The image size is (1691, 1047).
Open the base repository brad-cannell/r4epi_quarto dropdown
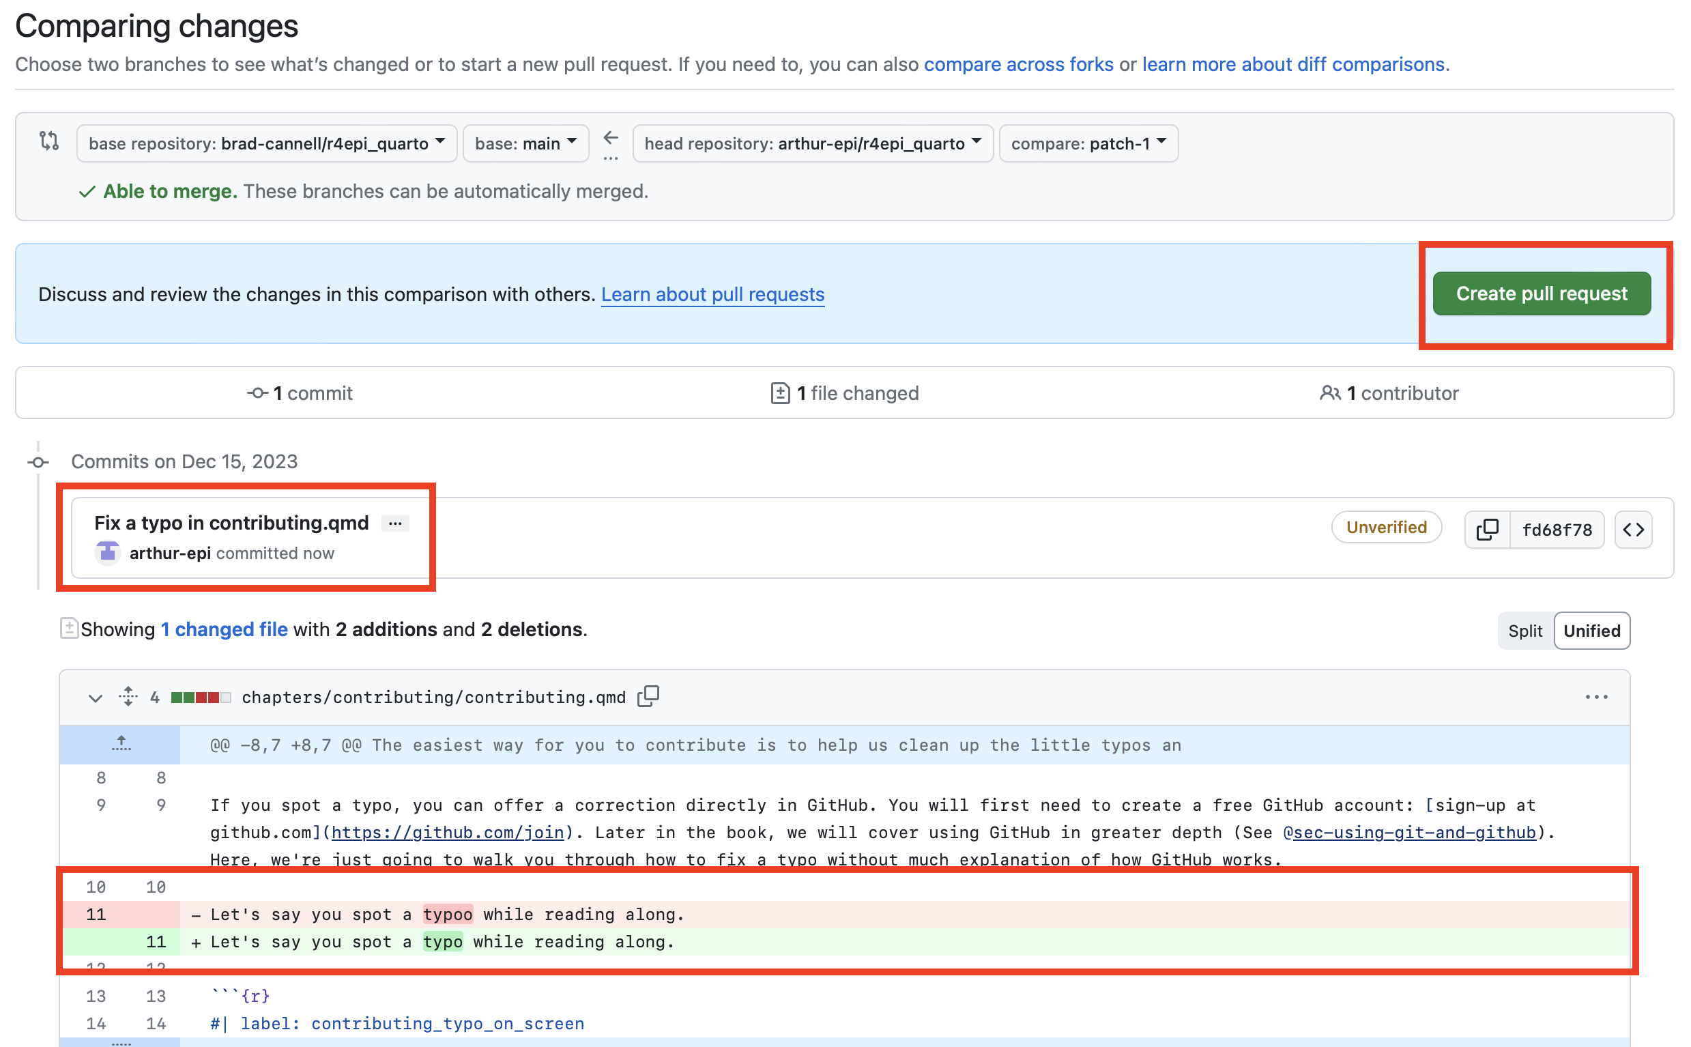click(267, 143)
